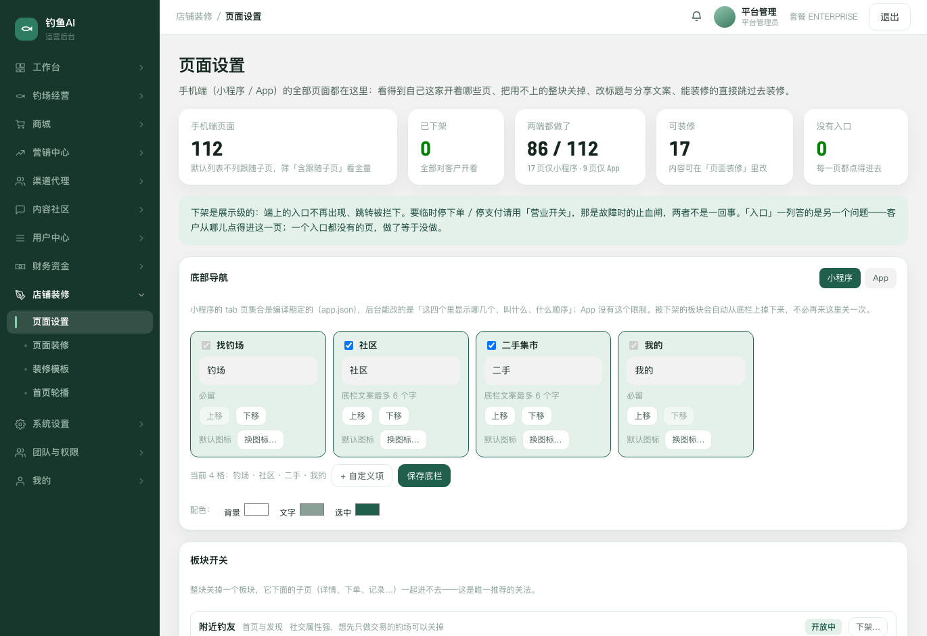This screenshot has height=636, width=927.
Task: Expand the 工作台 menu chevron
Action: click(141, 68)
